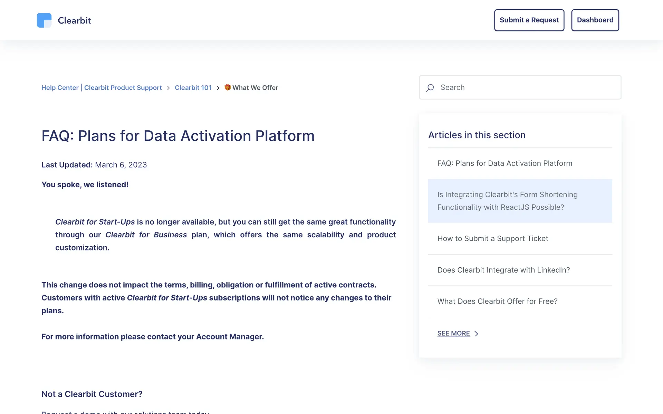This screenshot has width=663, height=414.
Task: Open FAQ: Plans for Data Activation Platform sidebar article
Action: pos(505,163)
